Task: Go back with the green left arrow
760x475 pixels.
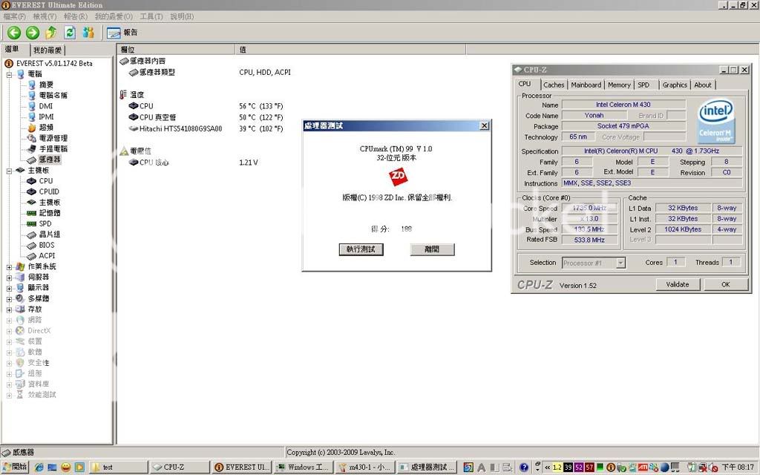Action: click(x=14, y=33)
